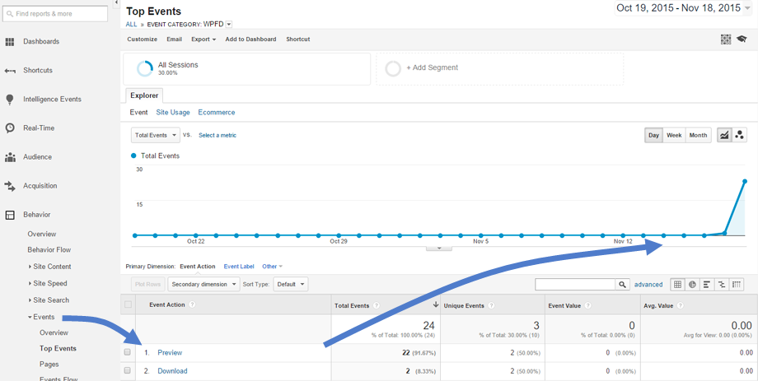Click the advanced filter link
Image resolution: width=758 pixels, height=381 pixels.
click(648, 285)
